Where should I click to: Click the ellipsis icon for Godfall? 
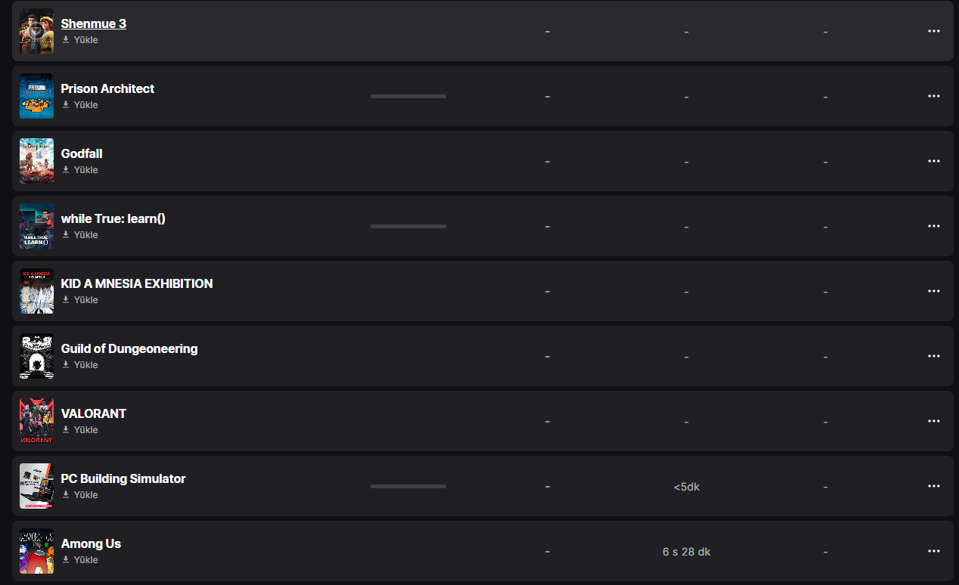(933, 161)
